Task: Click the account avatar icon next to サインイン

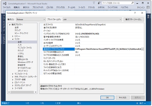Action: pyautogui.click(x=148, y=7)
